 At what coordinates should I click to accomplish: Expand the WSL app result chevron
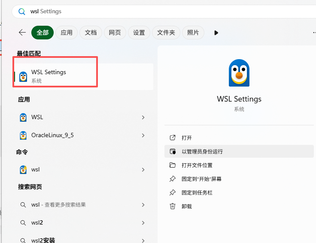click(143, 117)
